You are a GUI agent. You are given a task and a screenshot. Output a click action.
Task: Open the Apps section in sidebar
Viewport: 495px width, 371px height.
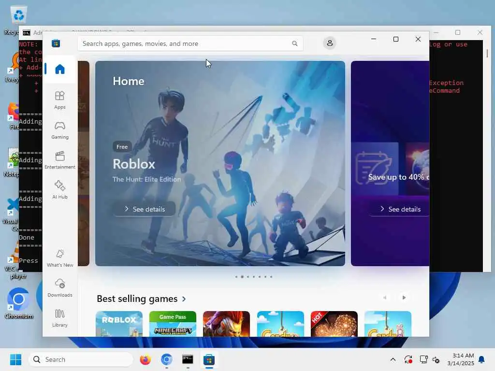click(59, 100)
